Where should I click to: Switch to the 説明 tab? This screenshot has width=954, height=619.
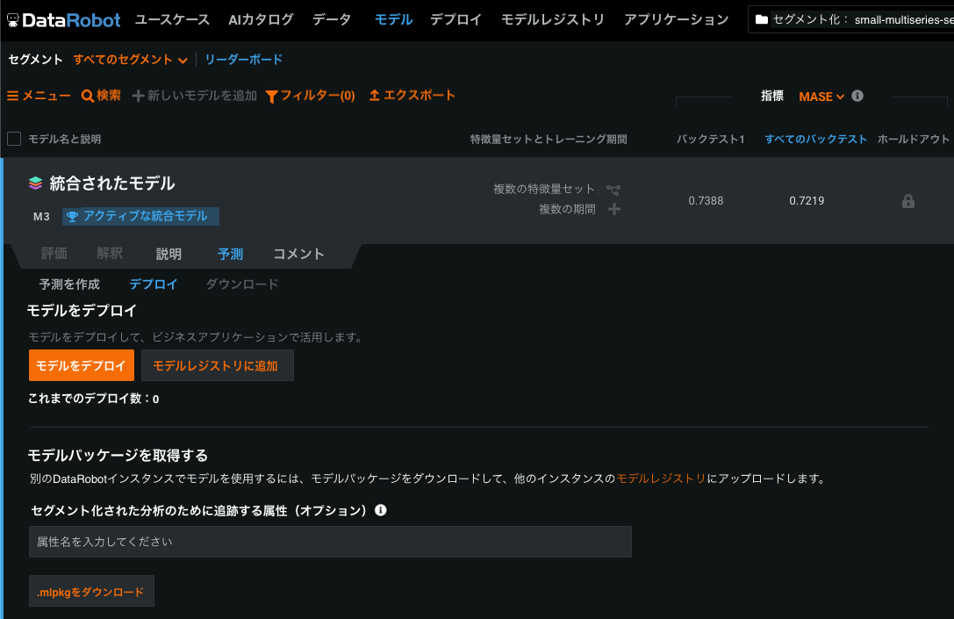169,255
